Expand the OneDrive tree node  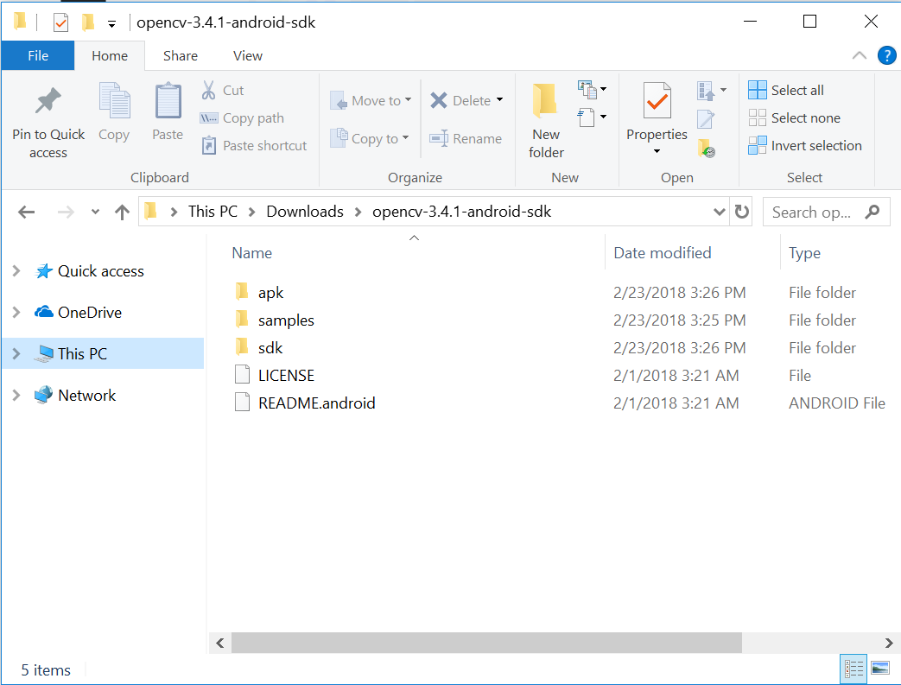pos(16,312)
